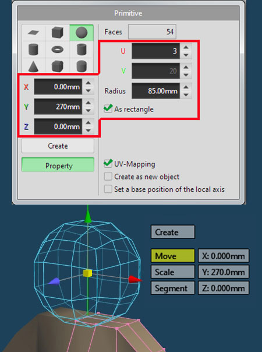Select the rounded cube primitive icon
The width and height of the screenshot is (262, 352).
pos(58,66)
